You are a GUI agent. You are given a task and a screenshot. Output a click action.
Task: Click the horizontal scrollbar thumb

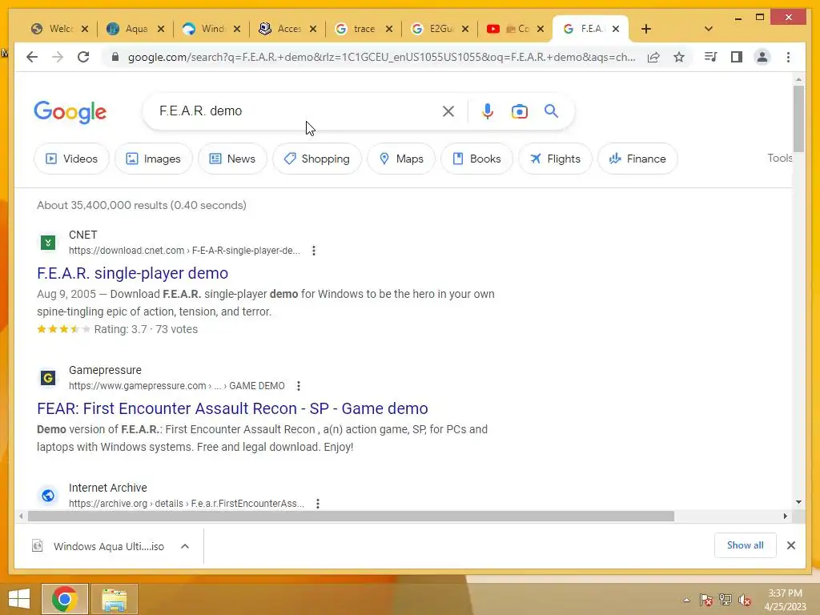click(351, 517)
